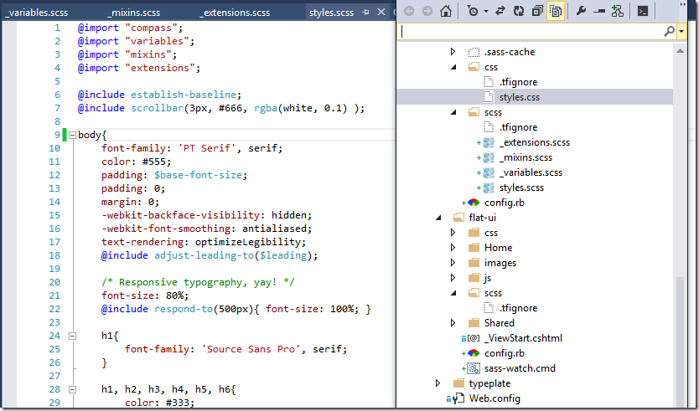Open the Pending Changes Filter dropdown arrow
Image resolution: width=699 pixels, height=411 pixels.
[x=486, y=12]
